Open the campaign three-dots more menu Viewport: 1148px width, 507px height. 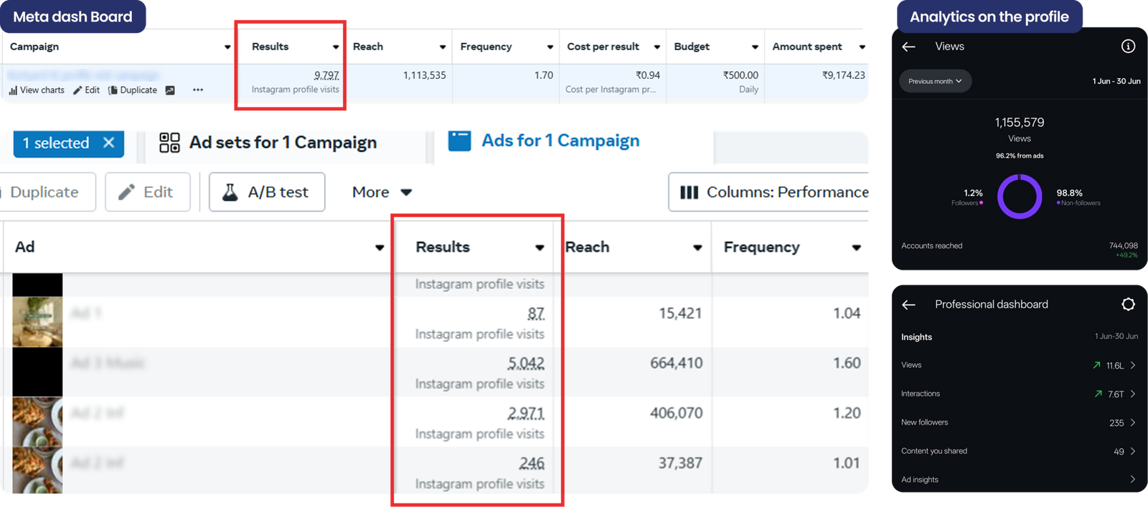tap(198, 90)
